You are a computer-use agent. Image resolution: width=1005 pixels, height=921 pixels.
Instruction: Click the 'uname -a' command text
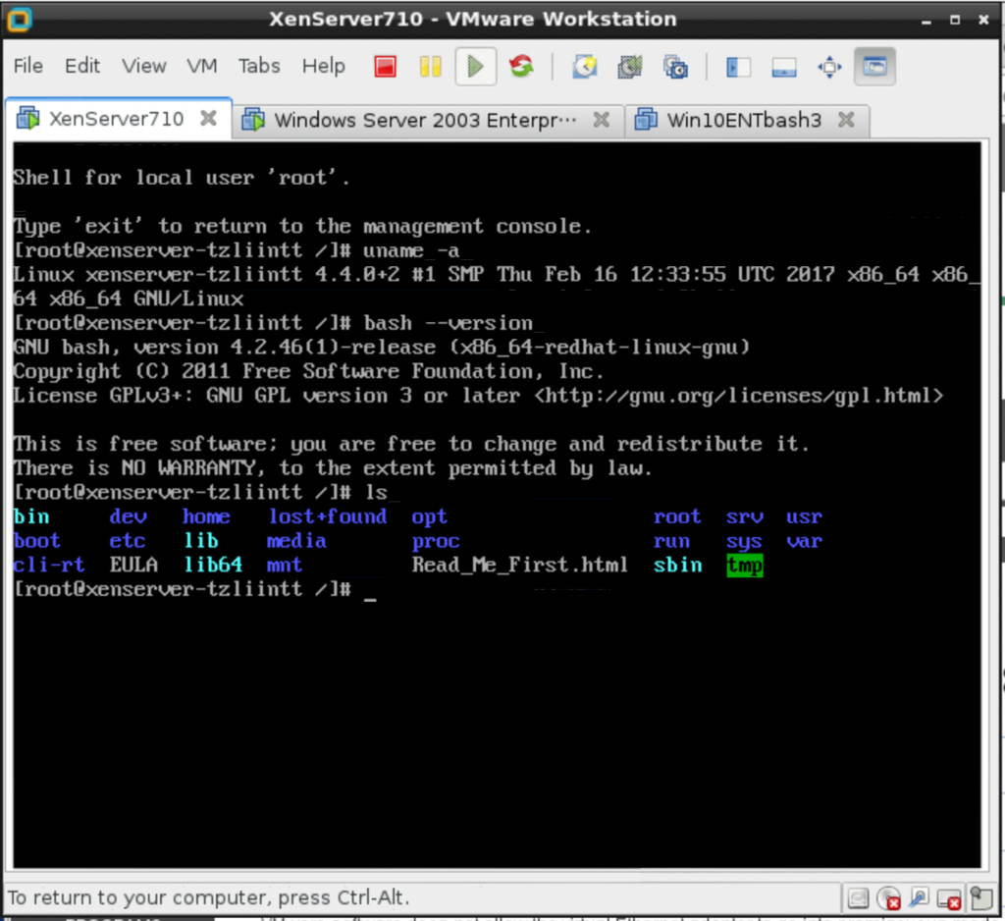pos(411,250)
